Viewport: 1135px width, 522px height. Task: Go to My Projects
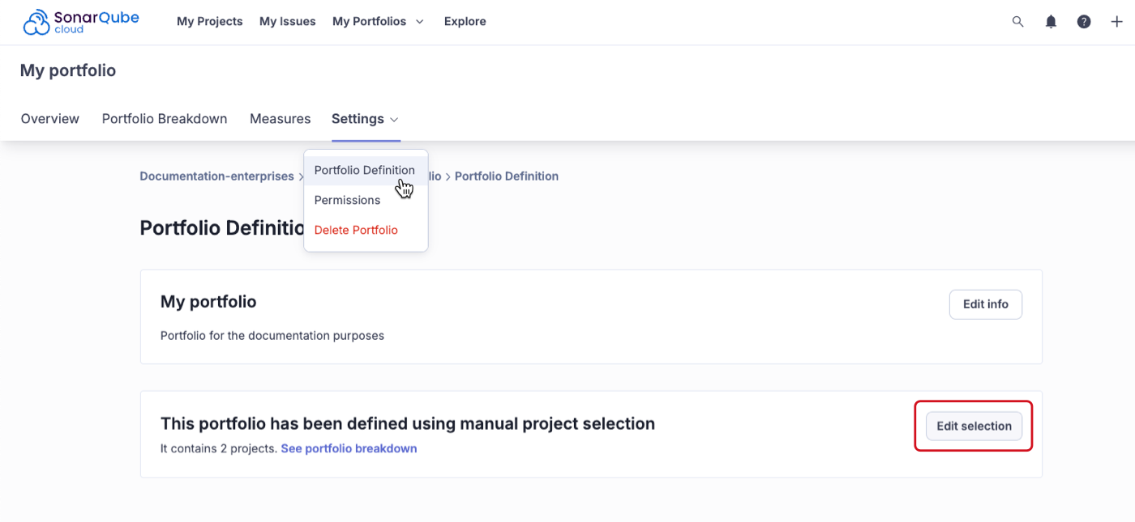[x=209, y=22]
